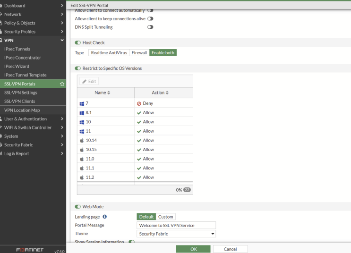Toggle the Web Mode switch
The width and height of the screenshot is (351, 253).
click(77, 206)
